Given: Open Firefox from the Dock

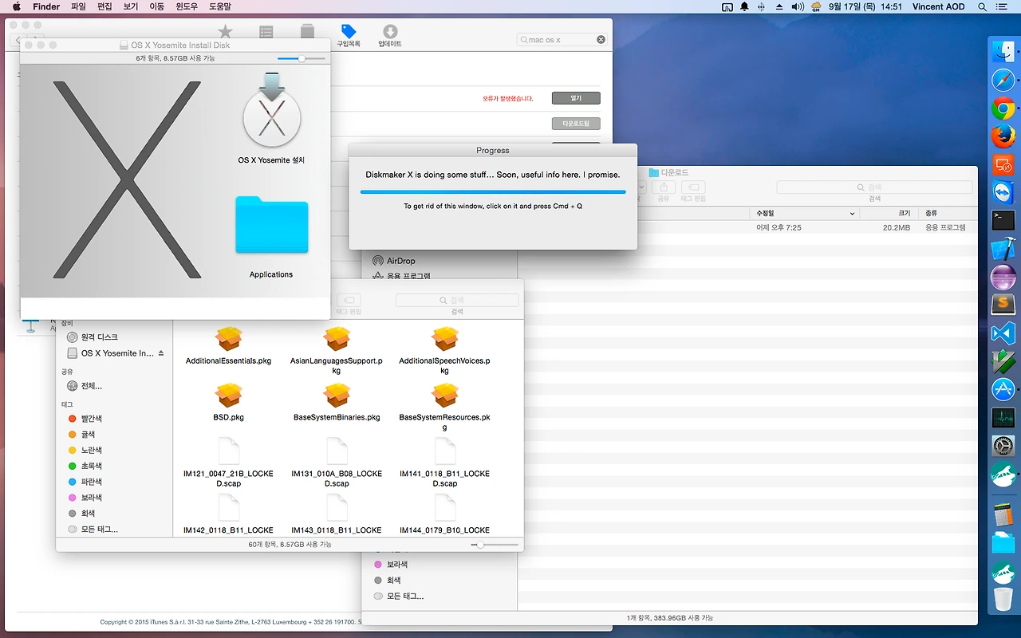Looking at the screenshot, I should pos(1003,136).
